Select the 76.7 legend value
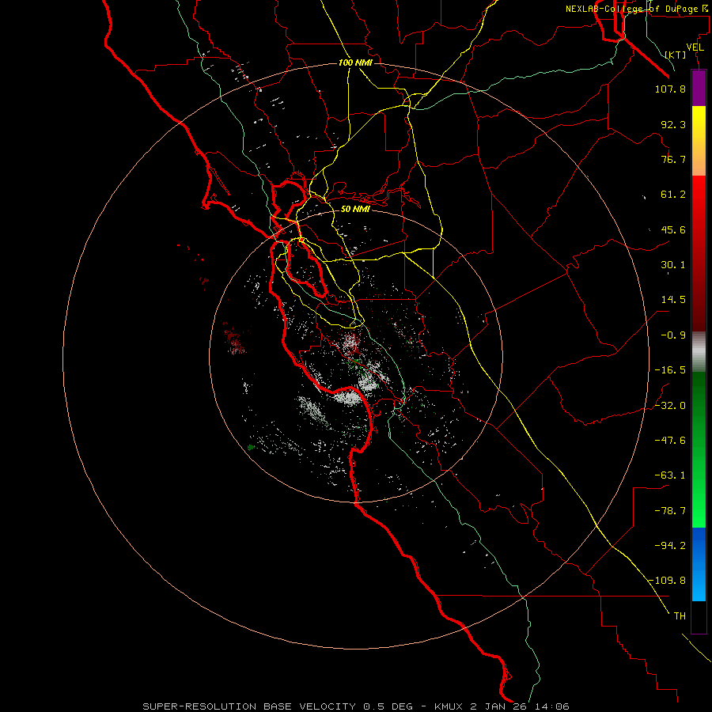Image resolution: width=712 pixels, height=712 pixels. [x=673, y=159]
